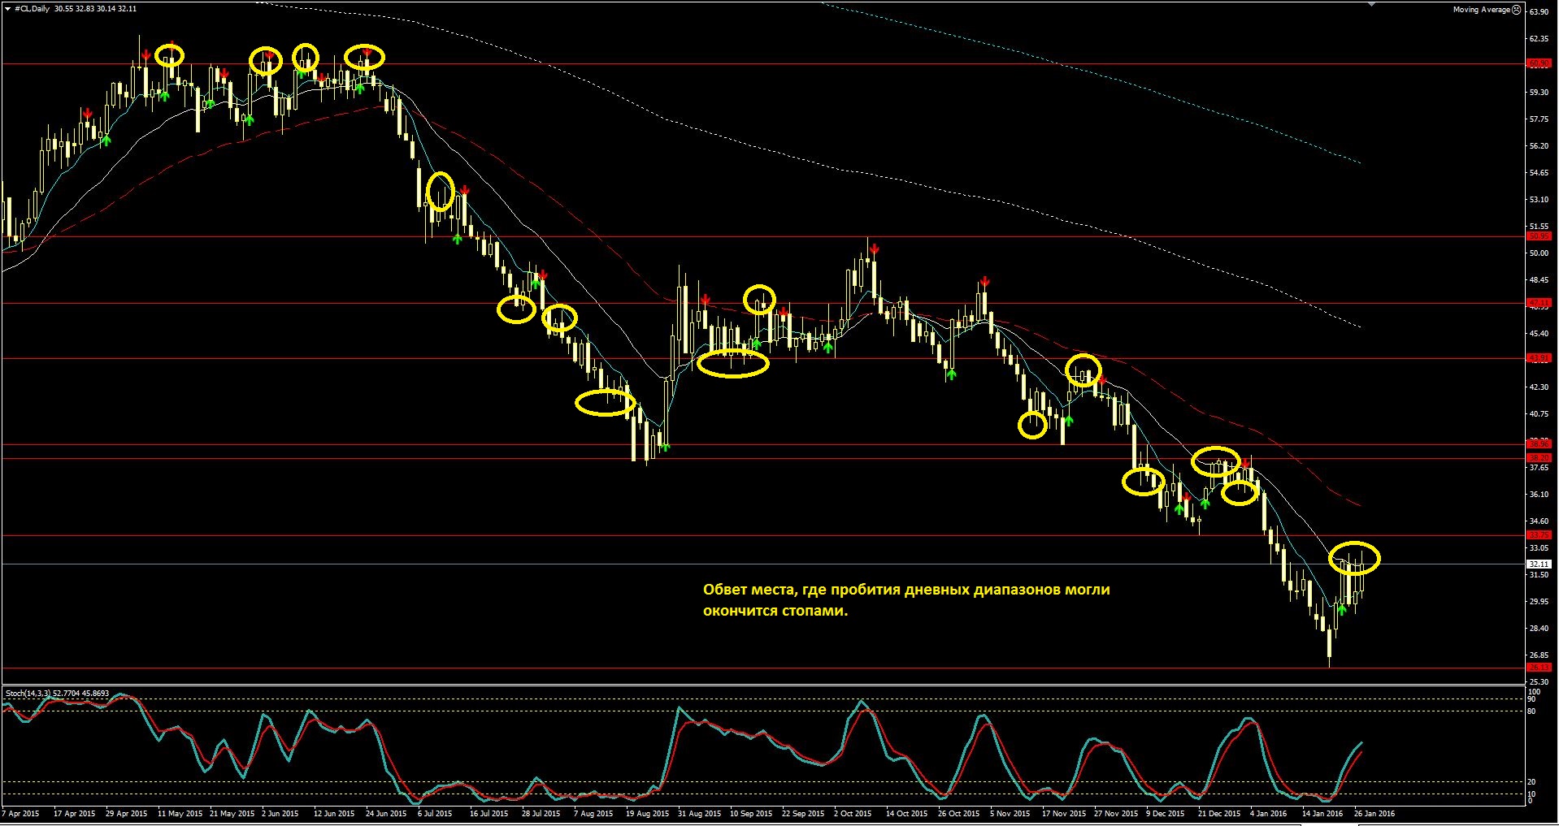1559x826 pixels.
Task: Click the 56.20 price scale value
Action: [x=1539, y=146]
